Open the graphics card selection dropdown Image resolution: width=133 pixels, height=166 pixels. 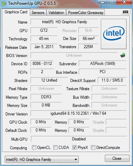click(42, 159)
